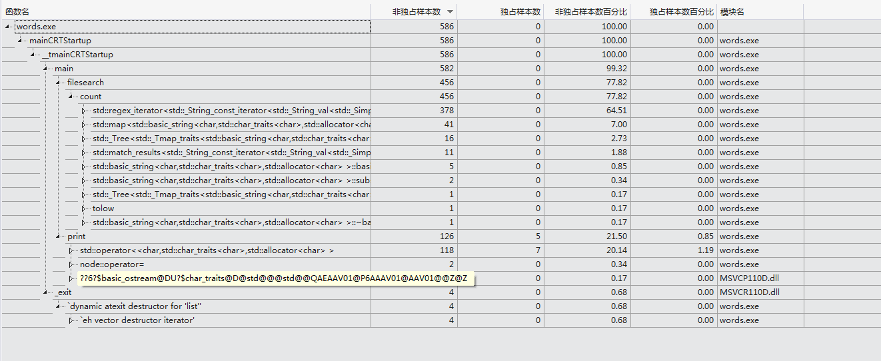Click the basic_ostream tooltip text
This screenshot has width=881, height=361.
pyautogui.click(x=275, y=278)
